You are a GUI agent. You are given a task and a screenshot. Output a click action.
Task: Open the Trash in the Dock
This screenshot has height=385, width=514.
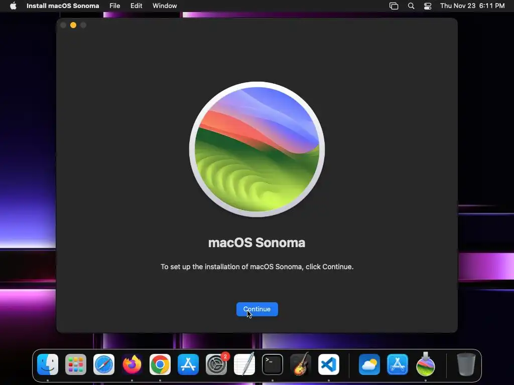[466, 364]
